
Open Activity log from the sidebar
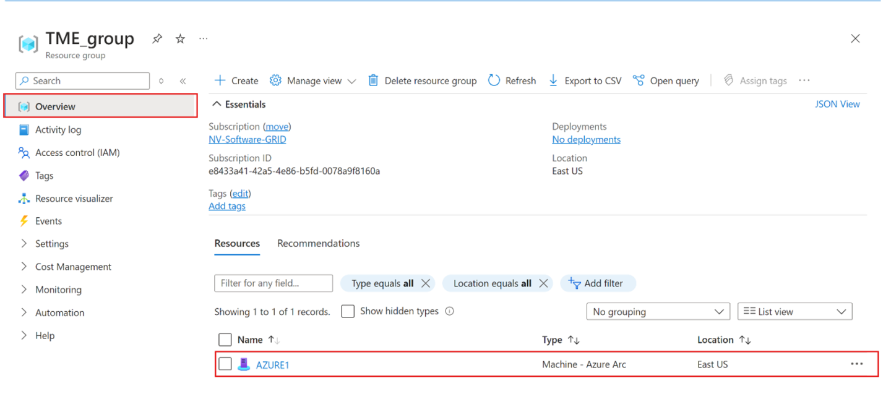(x=58, y=130)
